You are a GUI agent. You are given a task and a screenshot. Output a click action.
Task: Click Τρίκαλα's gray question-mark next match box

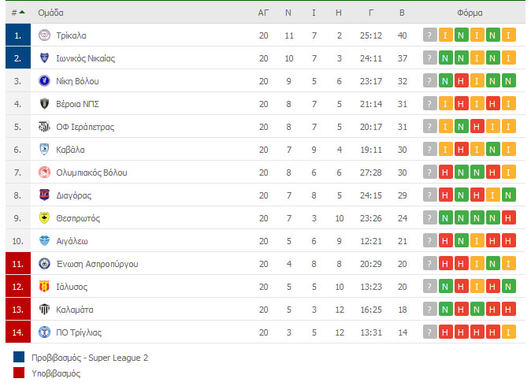pyautogui.click(x=429, y=35)
